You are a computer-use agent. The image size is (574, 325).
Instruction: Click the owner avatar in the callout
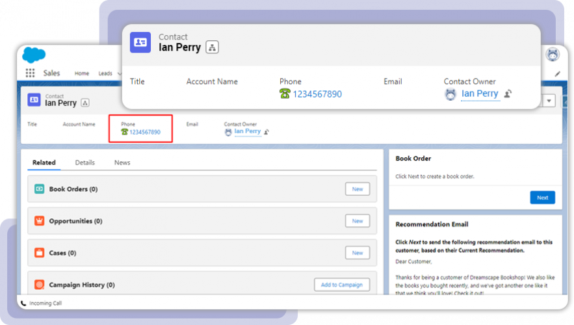click(x=450, y=94)
